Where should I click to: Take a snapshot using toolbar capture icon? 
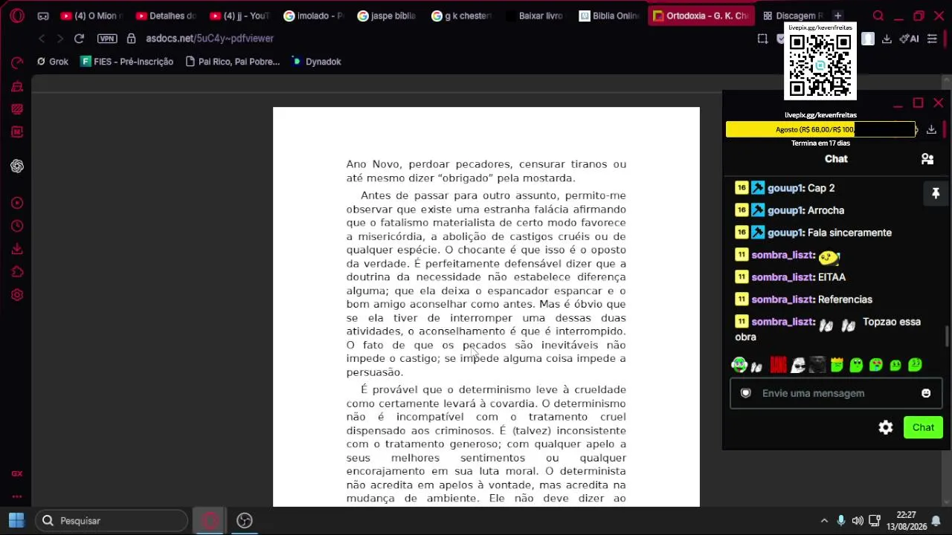(x=762, y=39)
